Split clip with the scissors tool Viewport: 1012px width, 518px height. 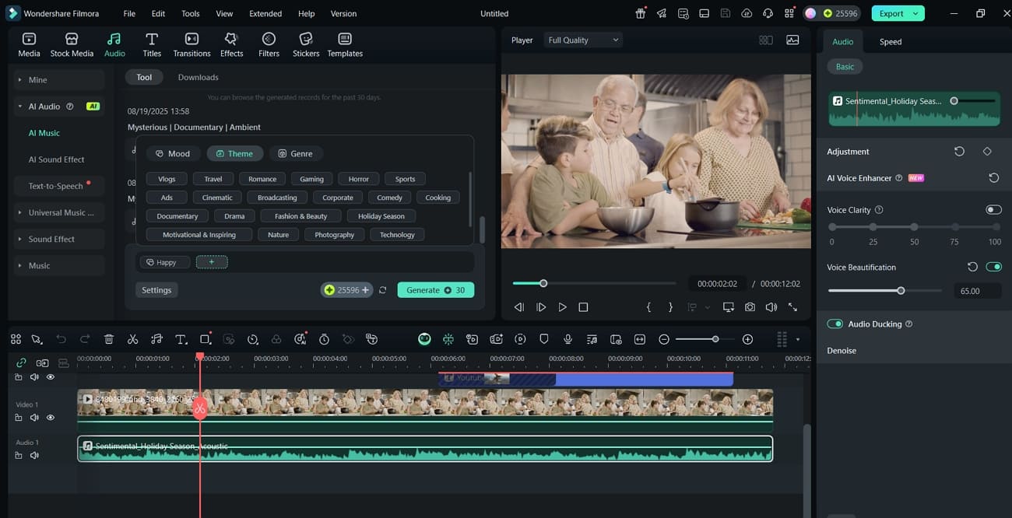coord(132,339)
